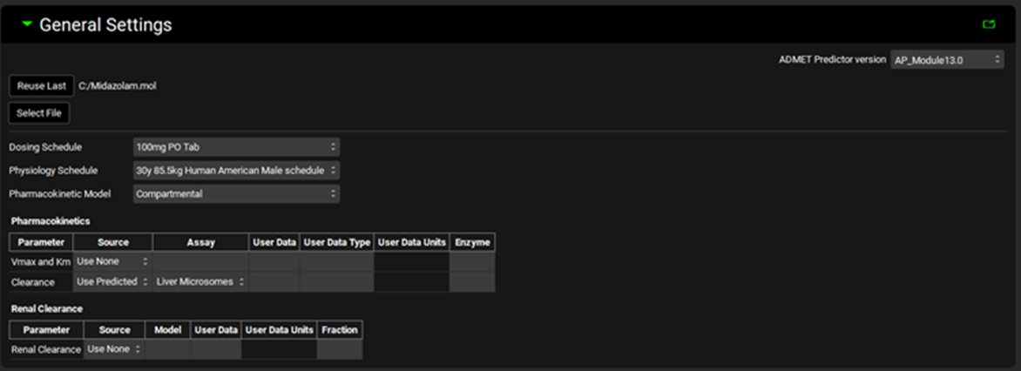The image size is (1021, 371).
Task: Change the Pharmacokinetic Model dropdown
Action: [236, 194]
